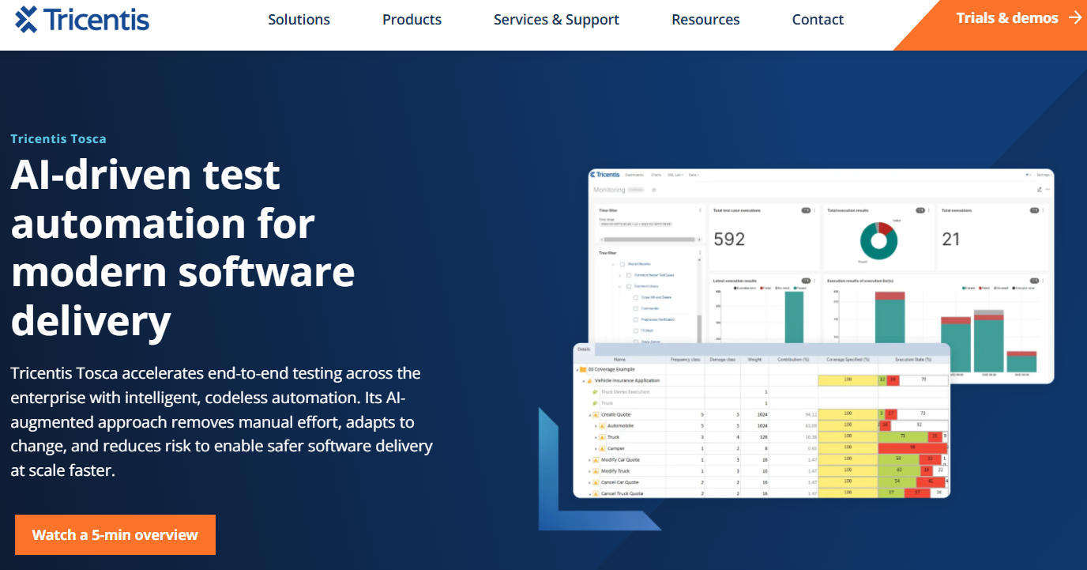
Task: Open the Services & Support menu
Action: point(556,20)
